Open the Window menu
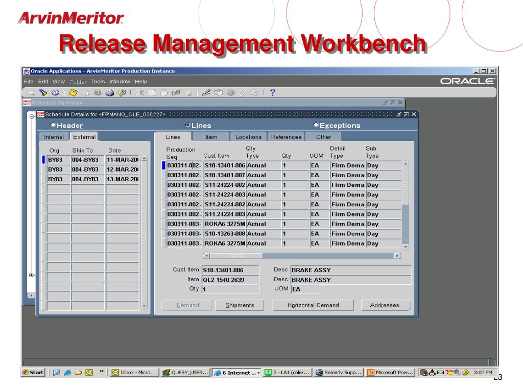 point(120,81)
